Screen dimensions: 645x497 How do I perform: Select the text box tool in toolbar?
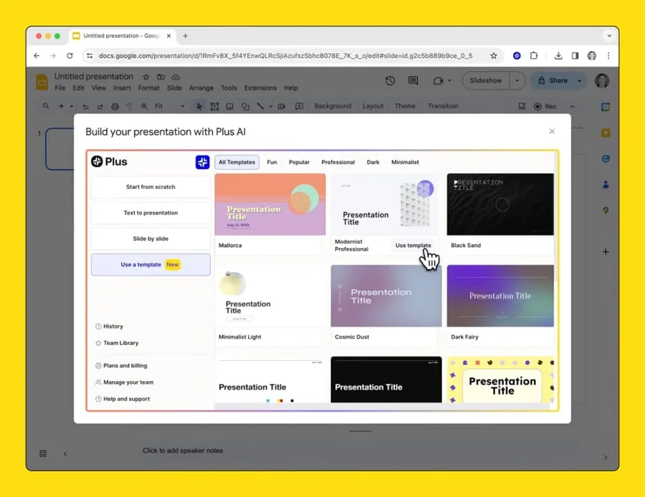pyautogui.click(x=214, y=106)
